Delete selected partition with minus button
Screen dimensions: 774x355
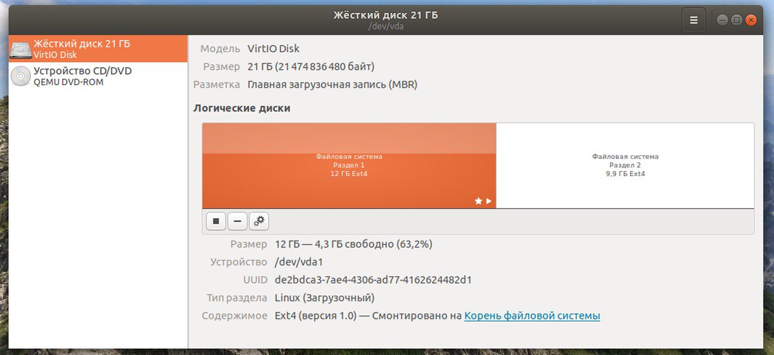coord(237,221)
